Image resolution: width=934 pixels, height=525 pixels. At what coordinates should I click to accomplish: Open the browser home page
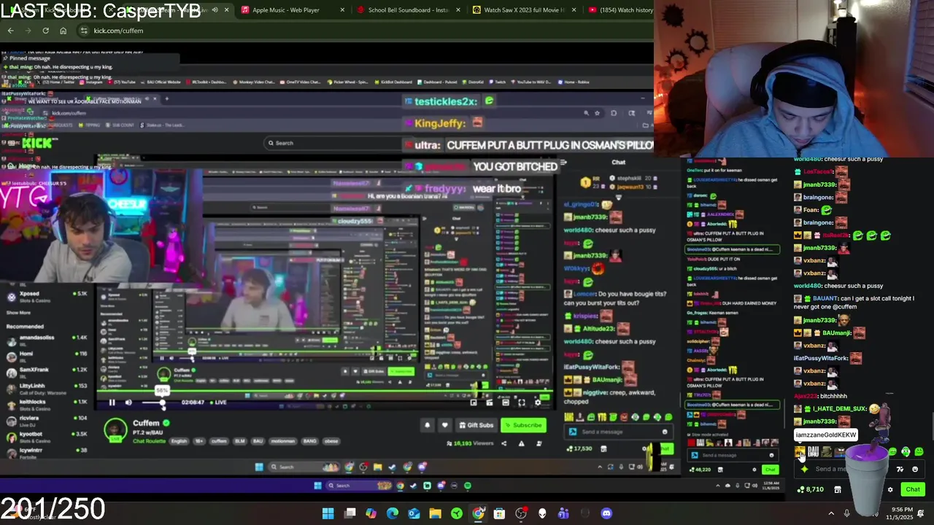coord(63,31)
